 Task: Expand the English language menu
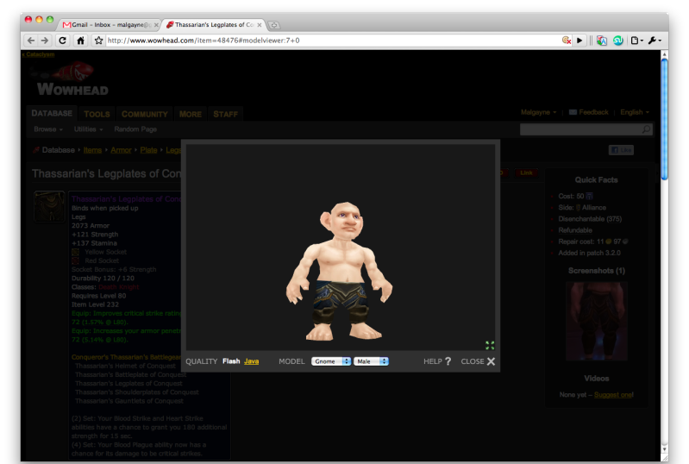pyautogui.click(x=635, y=112)
